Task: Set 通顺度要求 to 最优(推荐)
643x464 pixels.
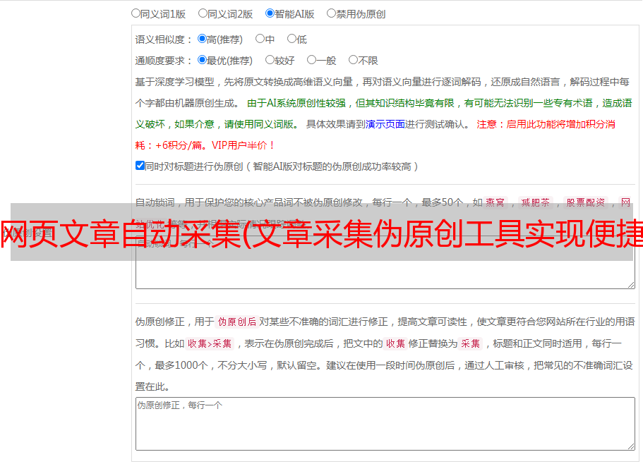Action: [202, 60]
